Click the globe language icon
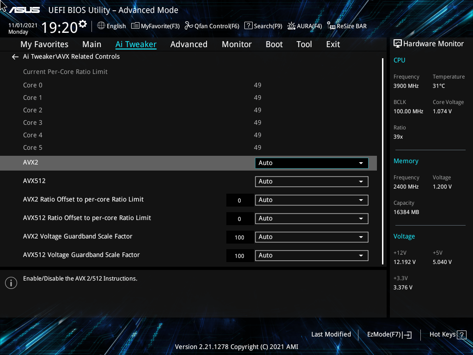473x355 pixels. [101, 26]
